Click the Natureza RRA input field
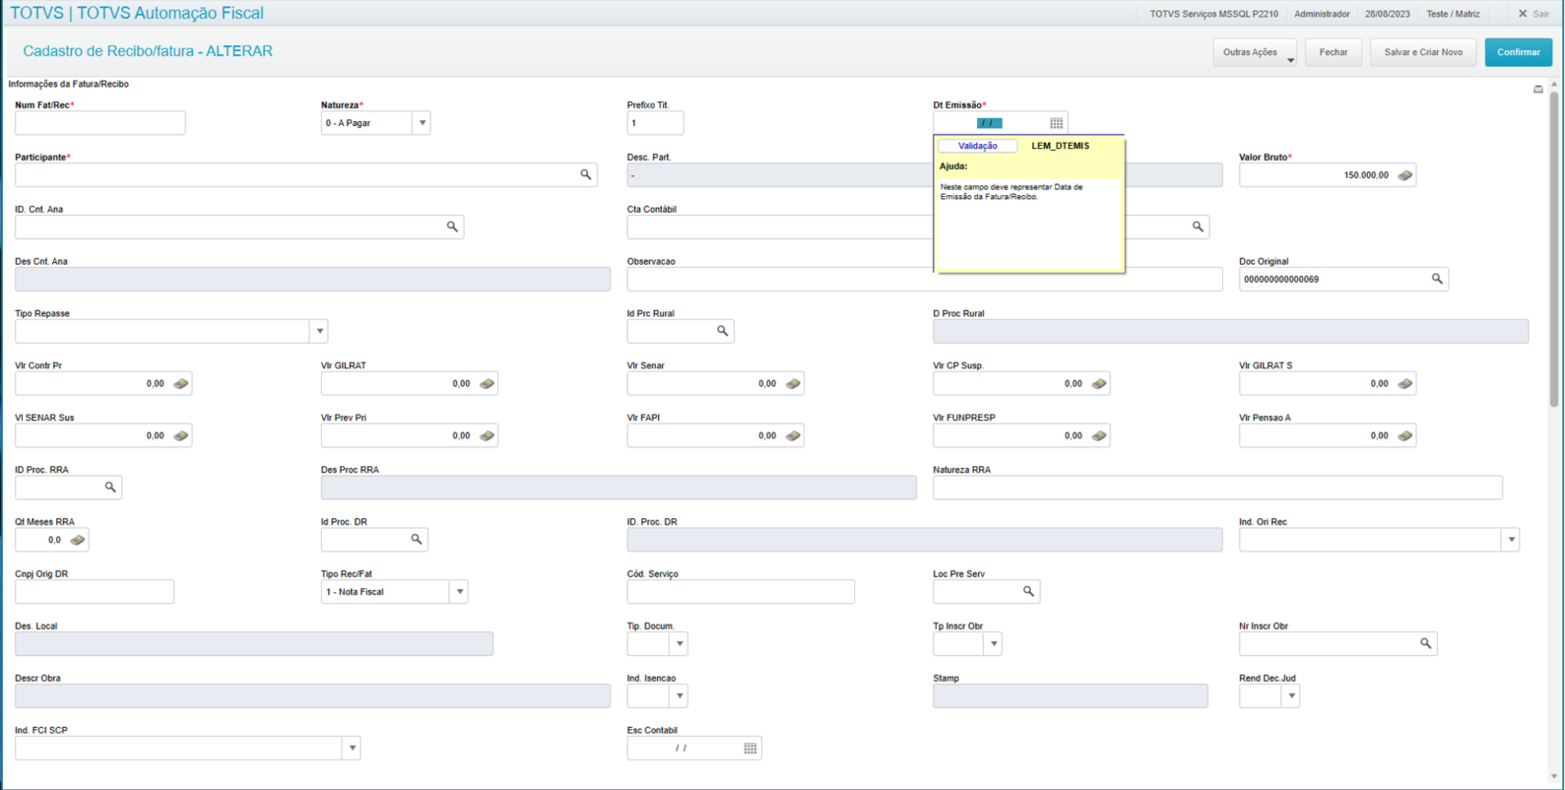Viewport: 1565px width, 790px height. [x=1217, y=488]
